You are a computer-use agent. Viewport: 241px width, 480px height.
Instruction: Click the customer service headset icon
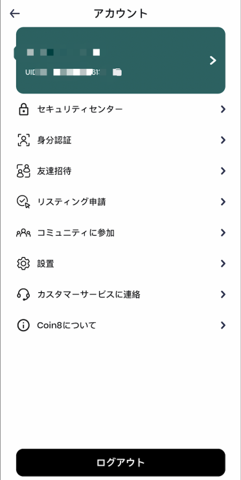(23, 294)
